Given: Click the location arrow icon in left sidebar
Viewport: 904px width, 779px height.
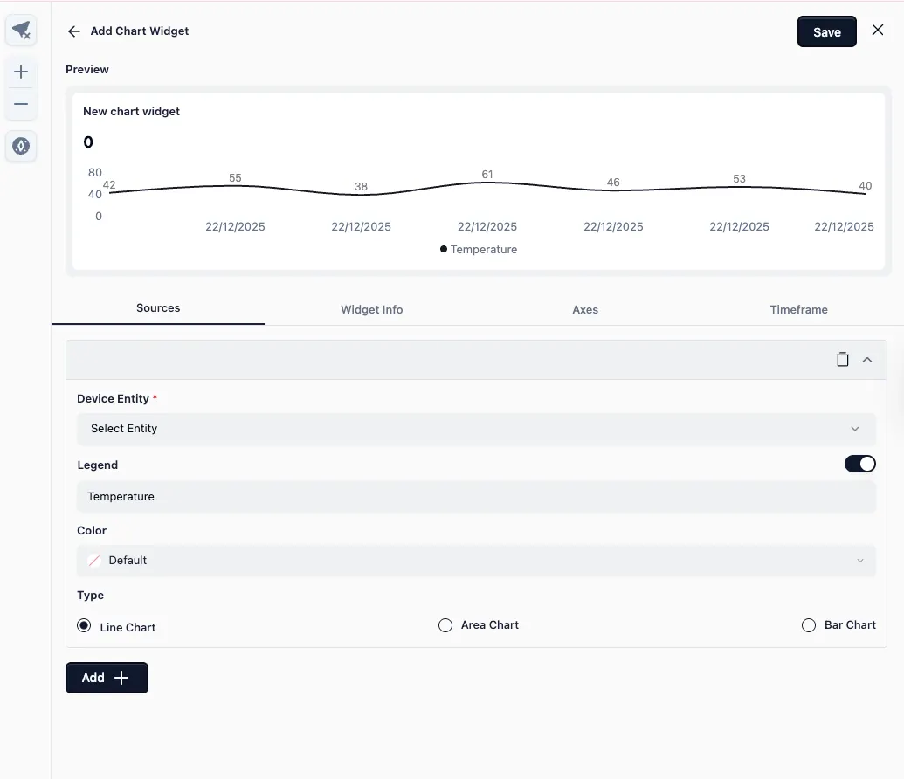Looking at the screenshot, I should coord(22,31).
